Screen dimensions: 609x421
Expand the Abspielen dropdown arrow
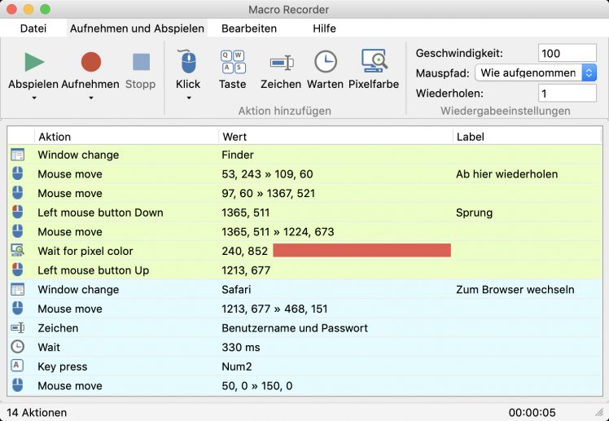tap(34, 99)
